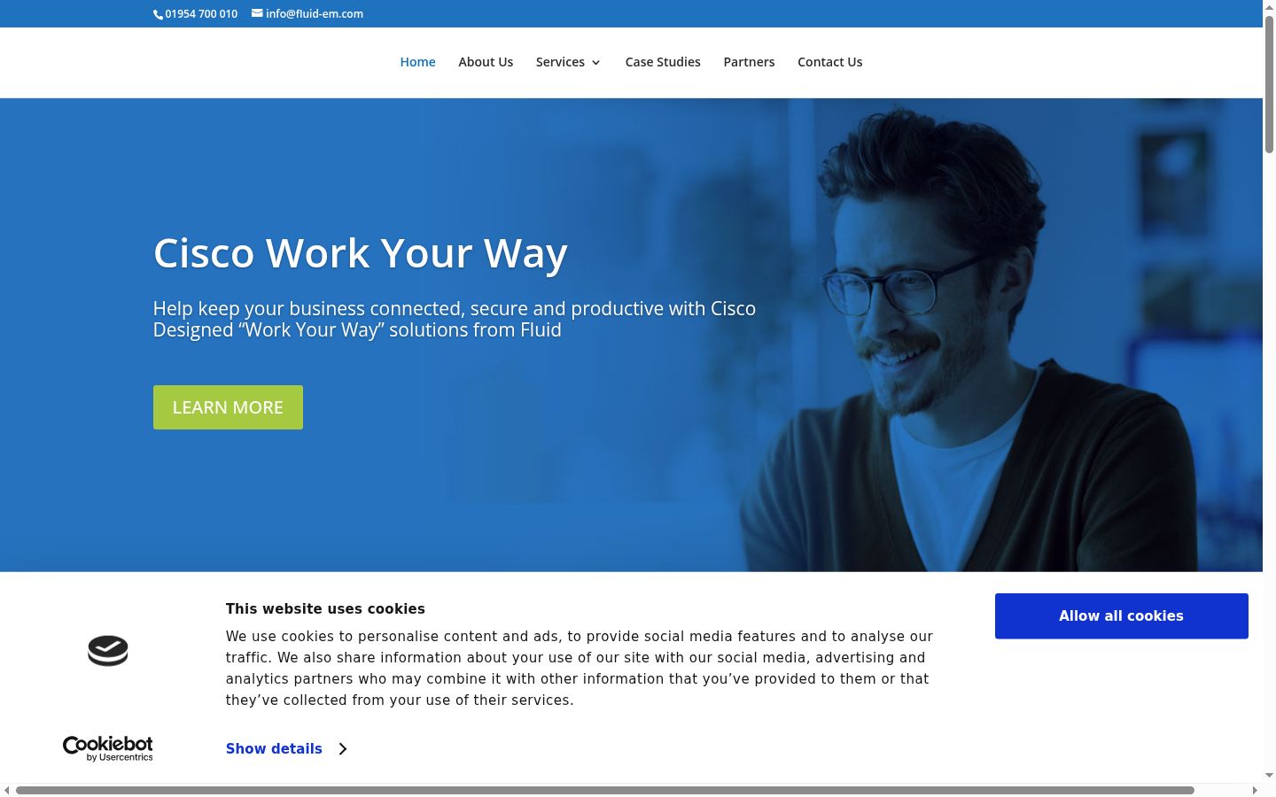1276x797 pixels.
Task: Open the Cookiebot by Usercentrics logo link
Action: [108, 748]
